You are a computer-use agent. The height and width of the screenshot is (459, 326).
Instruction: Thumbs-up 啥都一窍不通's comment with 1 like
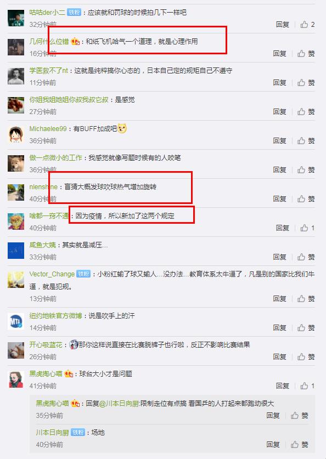tap(307, 228)
